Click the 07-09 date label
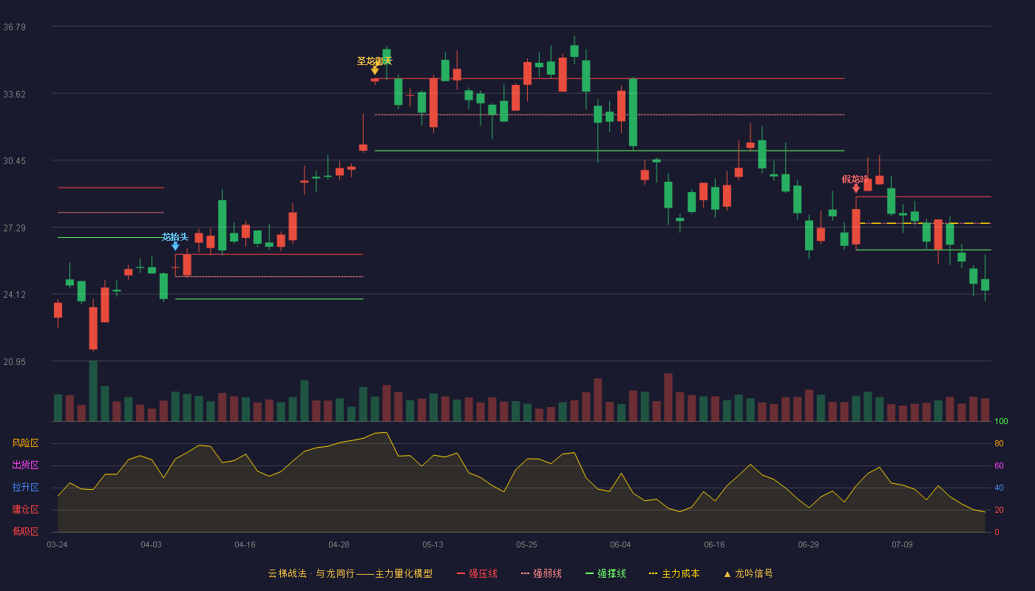The height and width of the screenshot is (591, 1035). click(902, 544)
